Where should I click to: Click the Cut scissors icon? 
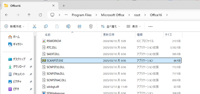coord(34,26)
